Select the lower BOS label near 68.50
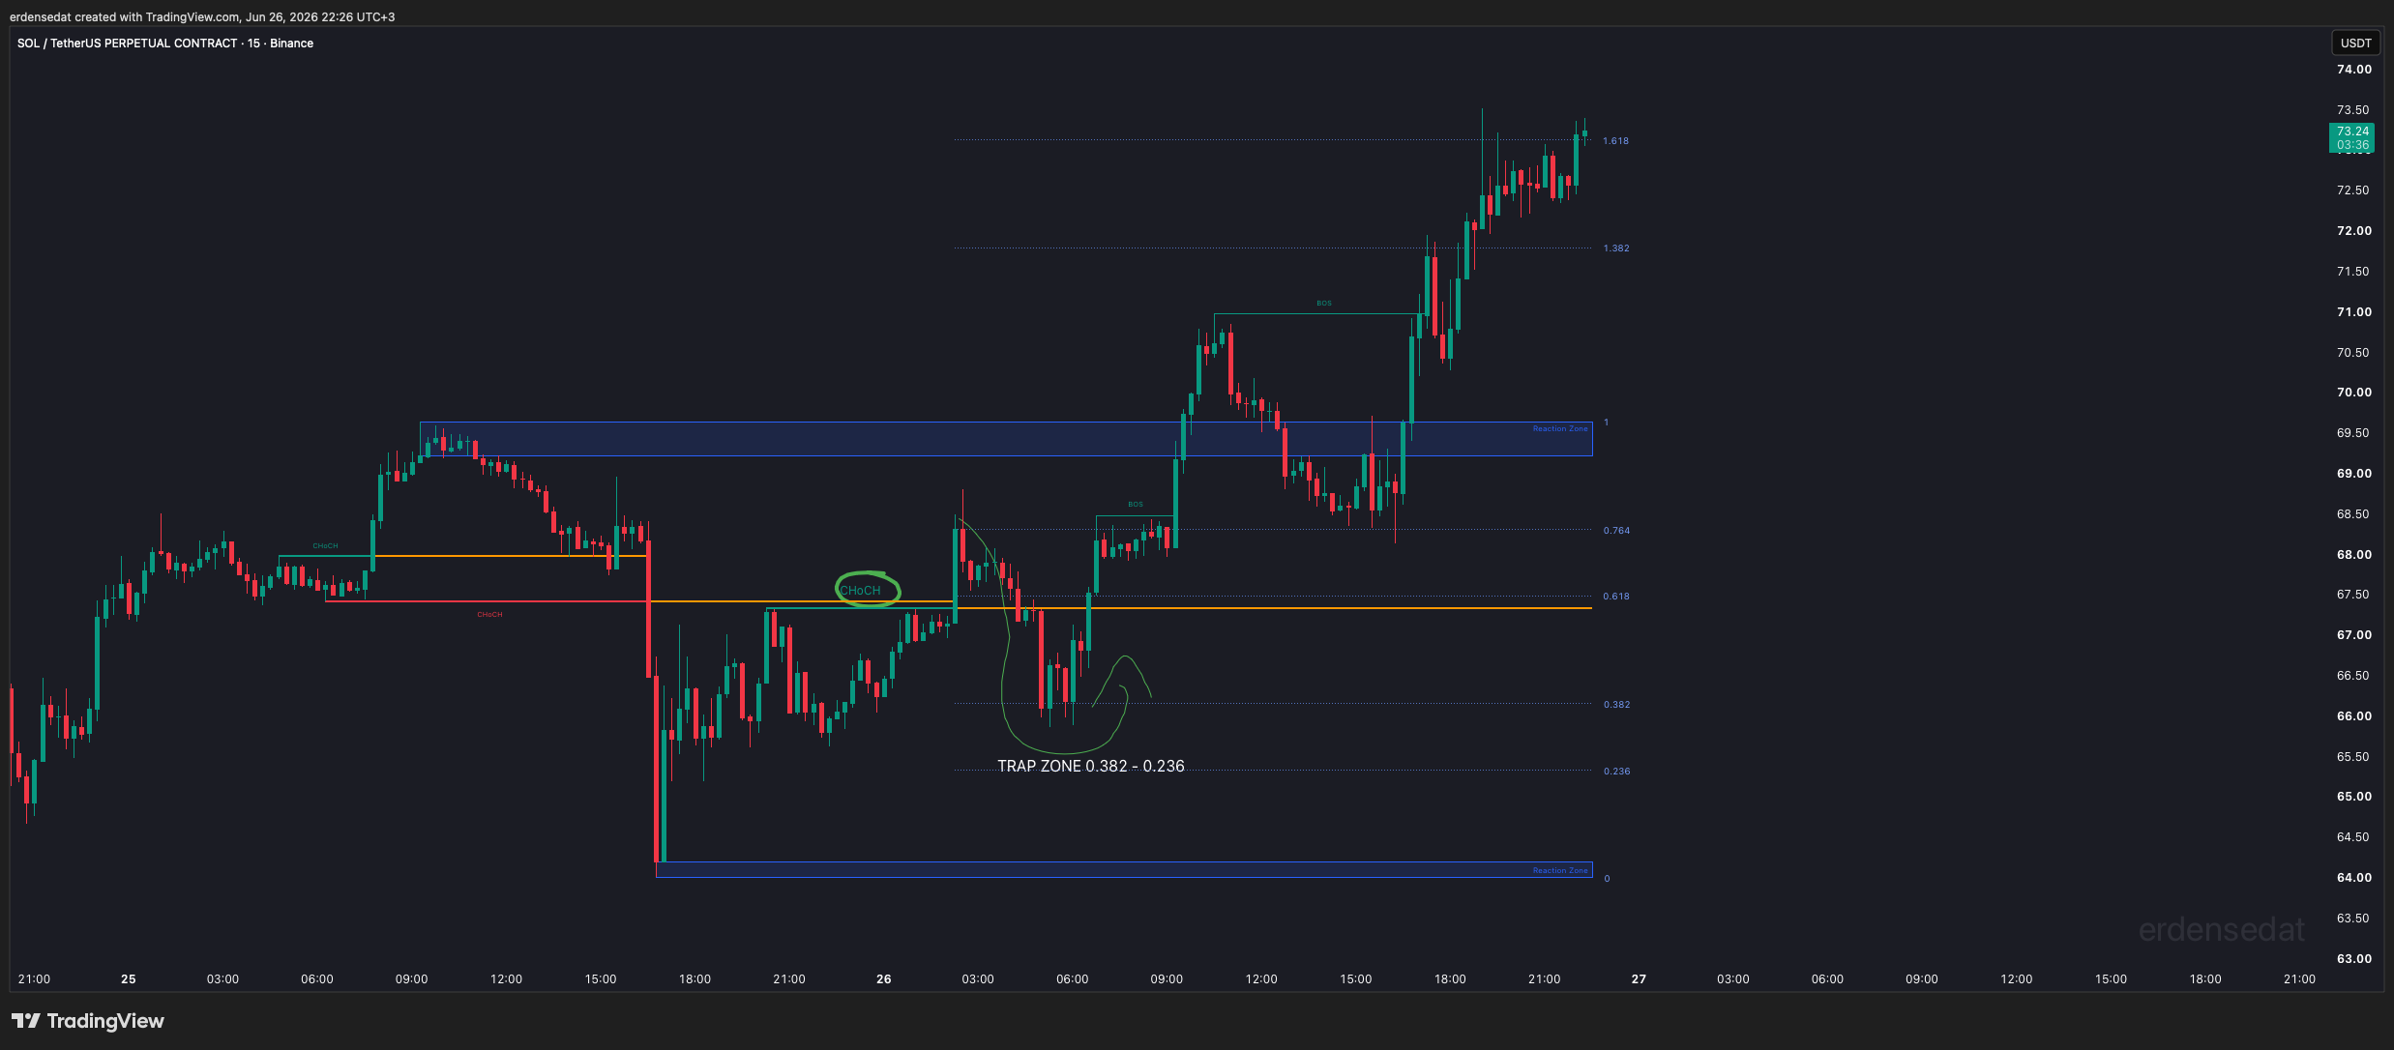2394x1050 pixels. tap(1136, 505)
